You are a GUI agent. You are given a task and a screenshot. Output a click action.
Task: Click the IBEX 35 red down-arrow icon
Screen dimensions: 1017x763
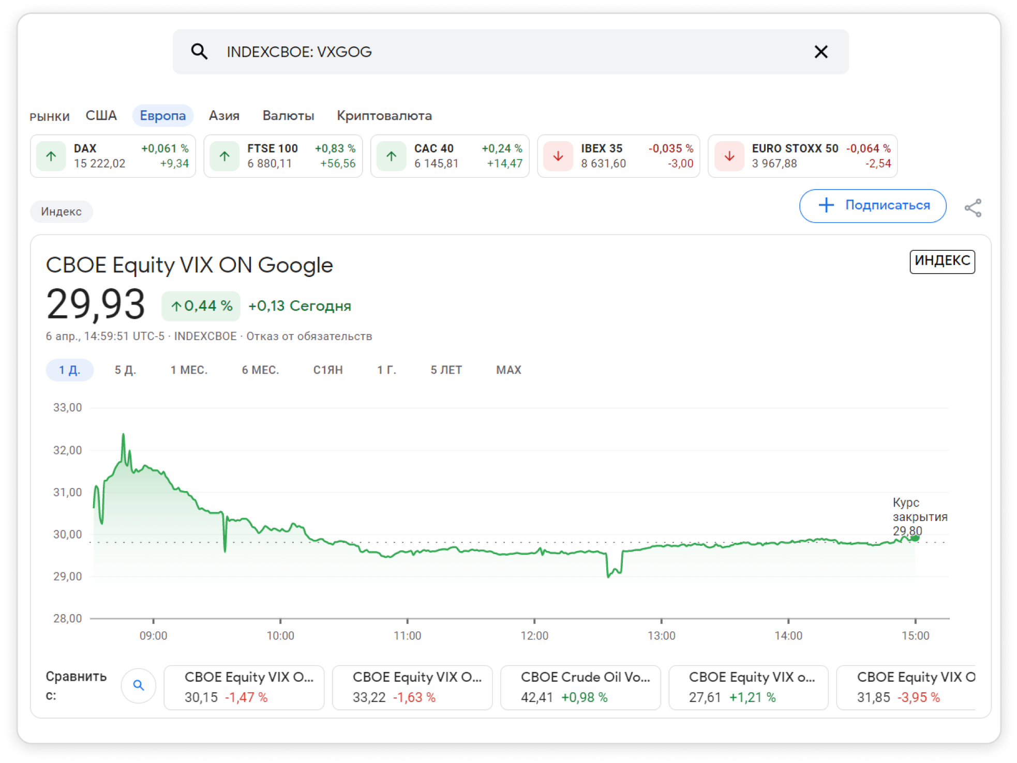point(558,156)
